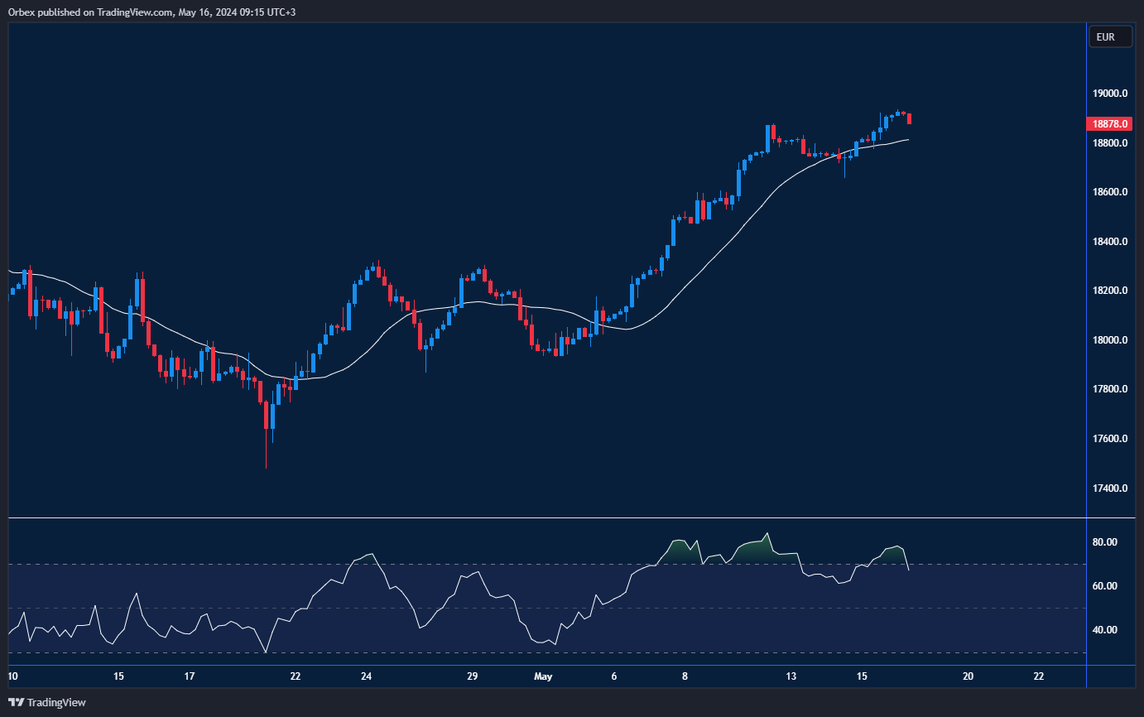
Task: Select the 20 date on time axis
Action: (968, 676)
